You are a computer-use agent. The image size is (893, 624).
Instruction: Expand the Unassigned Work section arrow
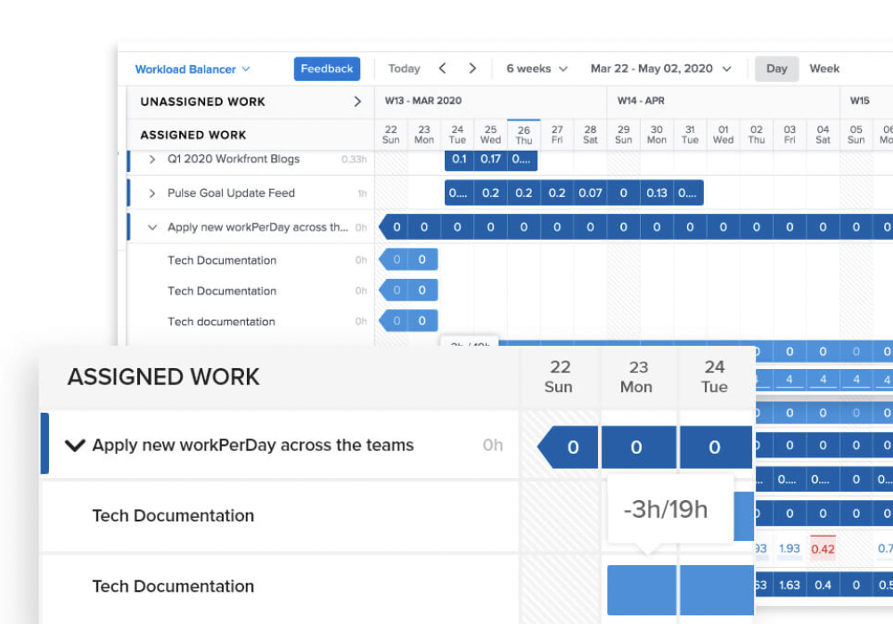point(357,102)
